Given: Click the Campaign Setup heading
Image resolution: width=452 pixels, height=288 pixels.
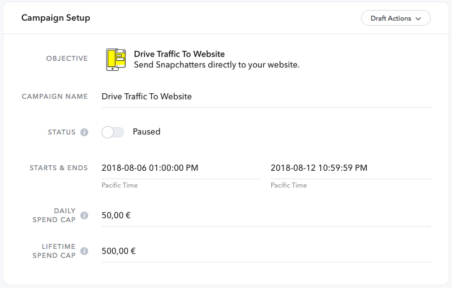Looking at the screenshot, I should 56,18.
